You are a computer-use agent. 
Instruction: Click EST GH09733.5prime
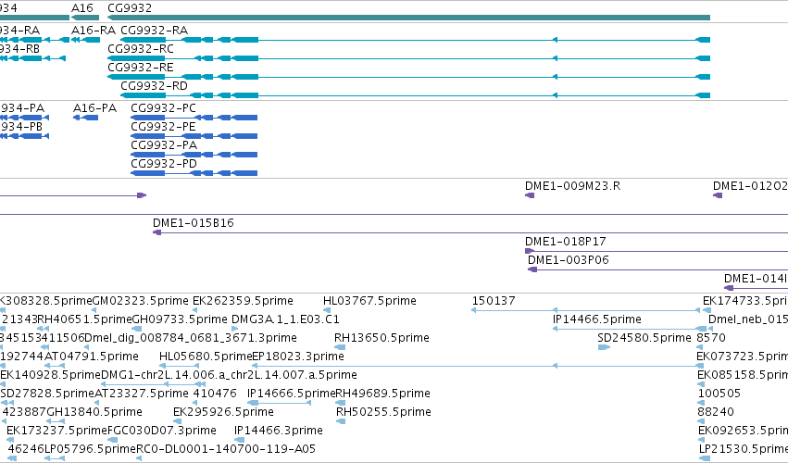pyautogui.click(x=180, y=319)
